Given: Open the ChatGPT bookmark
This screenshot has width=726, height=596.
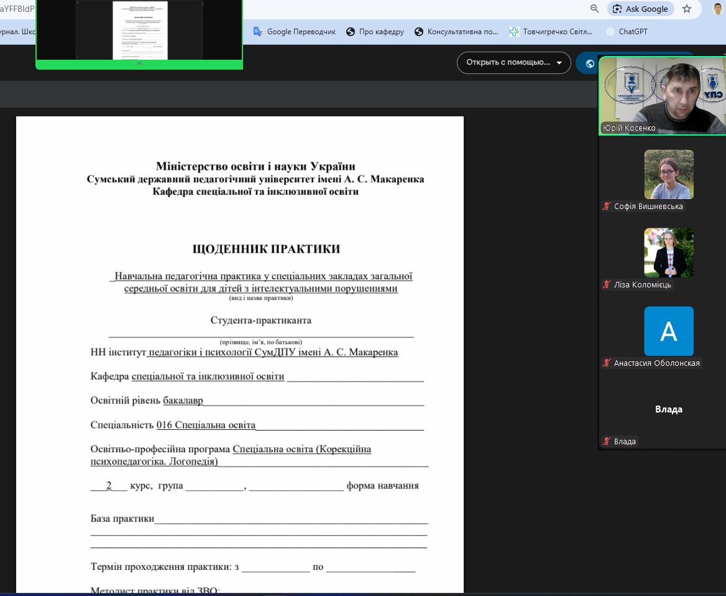Looking at the screenshot, I should pos(627,32).
